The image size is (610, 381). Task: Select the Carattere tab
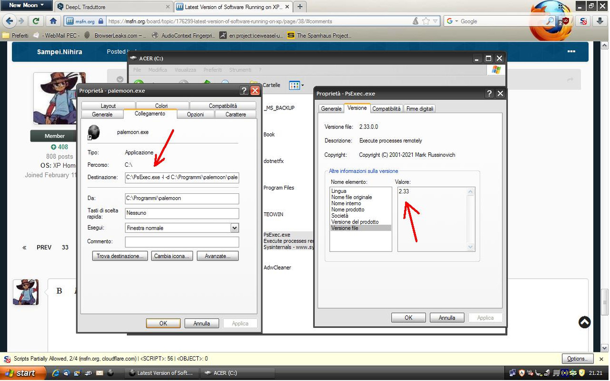pos(236,114)
